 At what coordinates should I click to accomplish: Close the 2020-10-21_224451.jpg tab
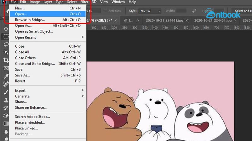[x=235, y=20]
